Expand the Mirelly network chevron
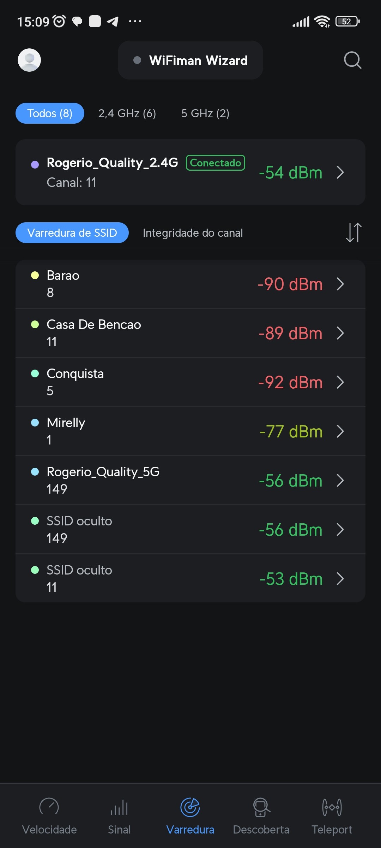Image resolution: width=381 pixels, height=848 pixels. (340, 431)
